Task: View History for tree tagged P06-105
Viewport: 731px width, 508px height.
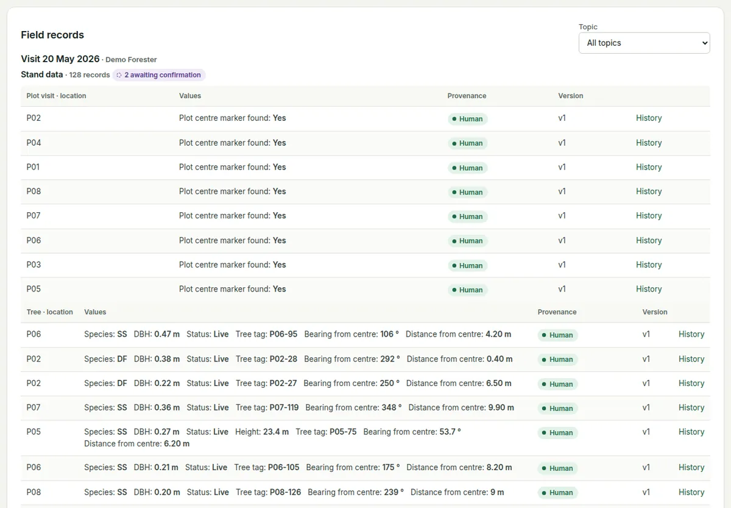Action: [691, 468]
